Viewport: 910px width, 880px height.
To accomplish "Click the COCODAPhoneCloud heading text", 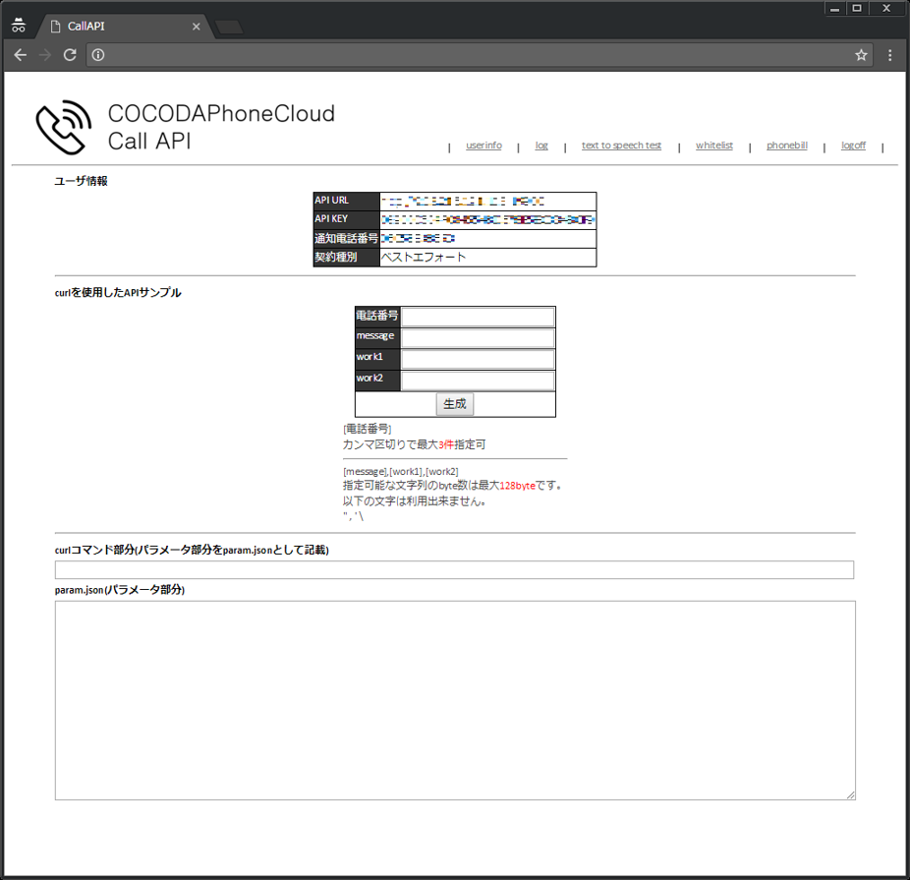I will pos(221,114).
